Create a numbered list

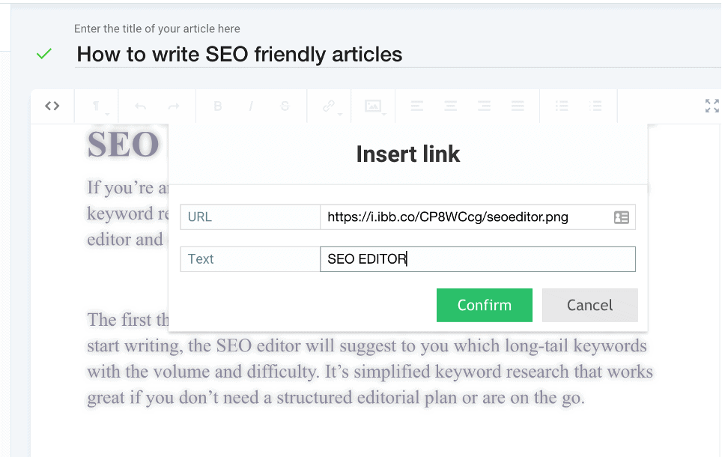pos(595,106)
